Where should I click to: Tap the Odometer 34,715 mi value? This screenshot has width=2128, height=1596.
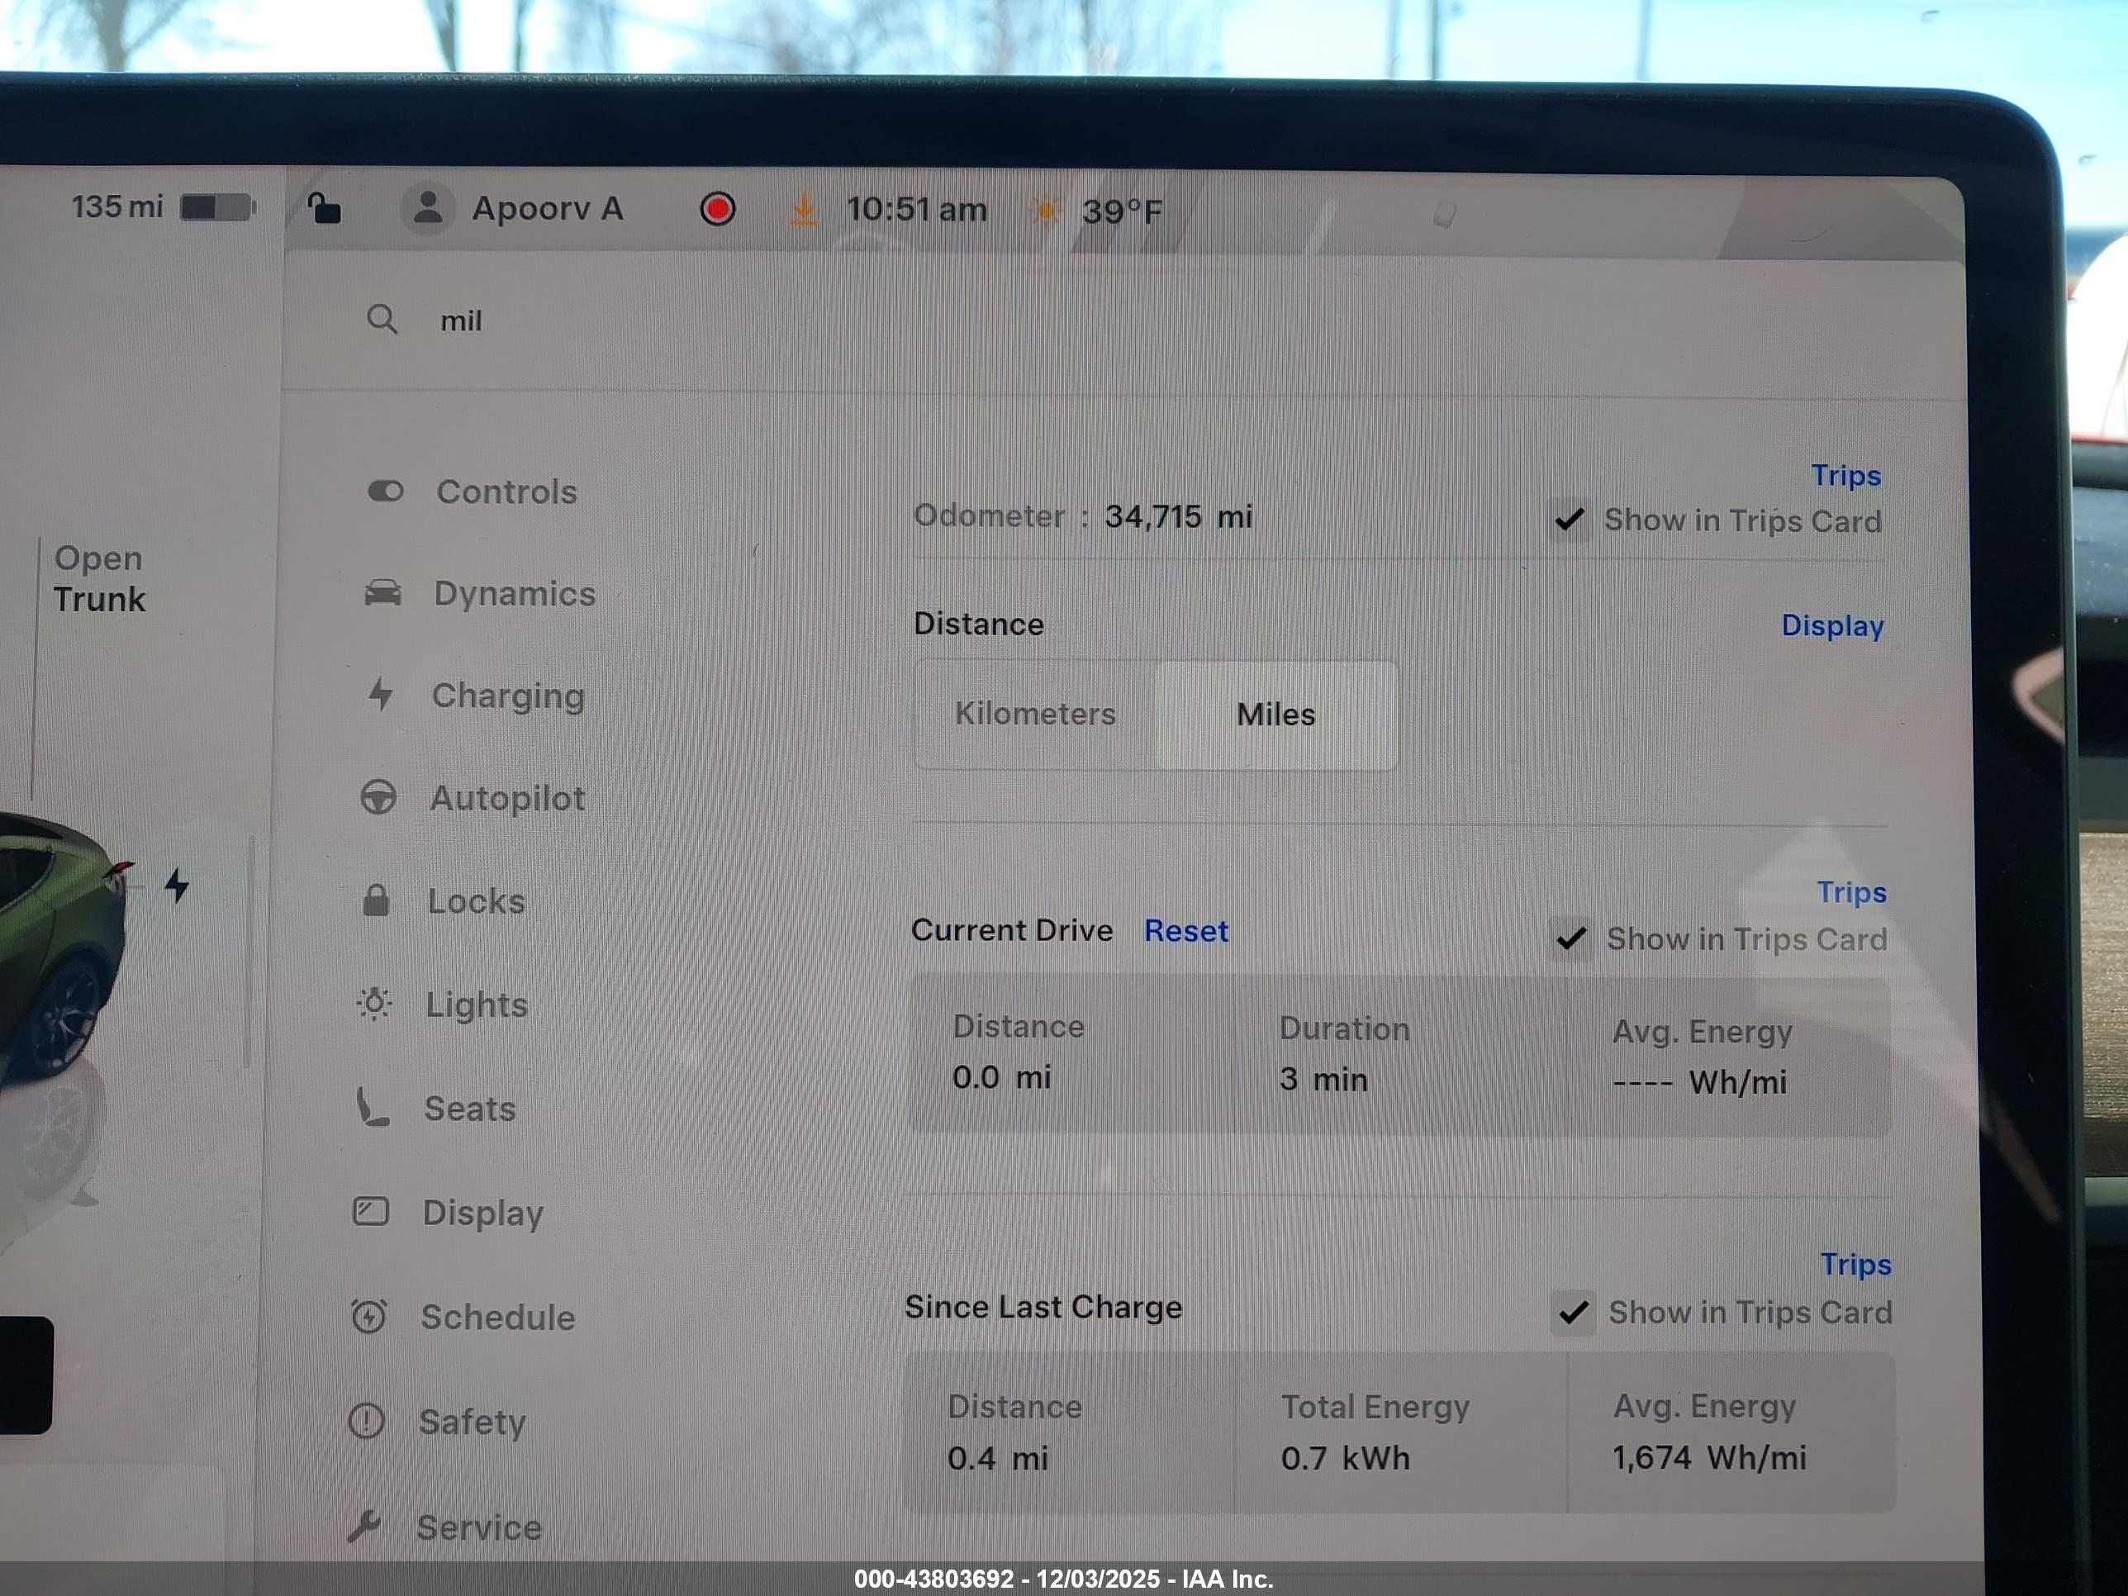[1179, 516]
